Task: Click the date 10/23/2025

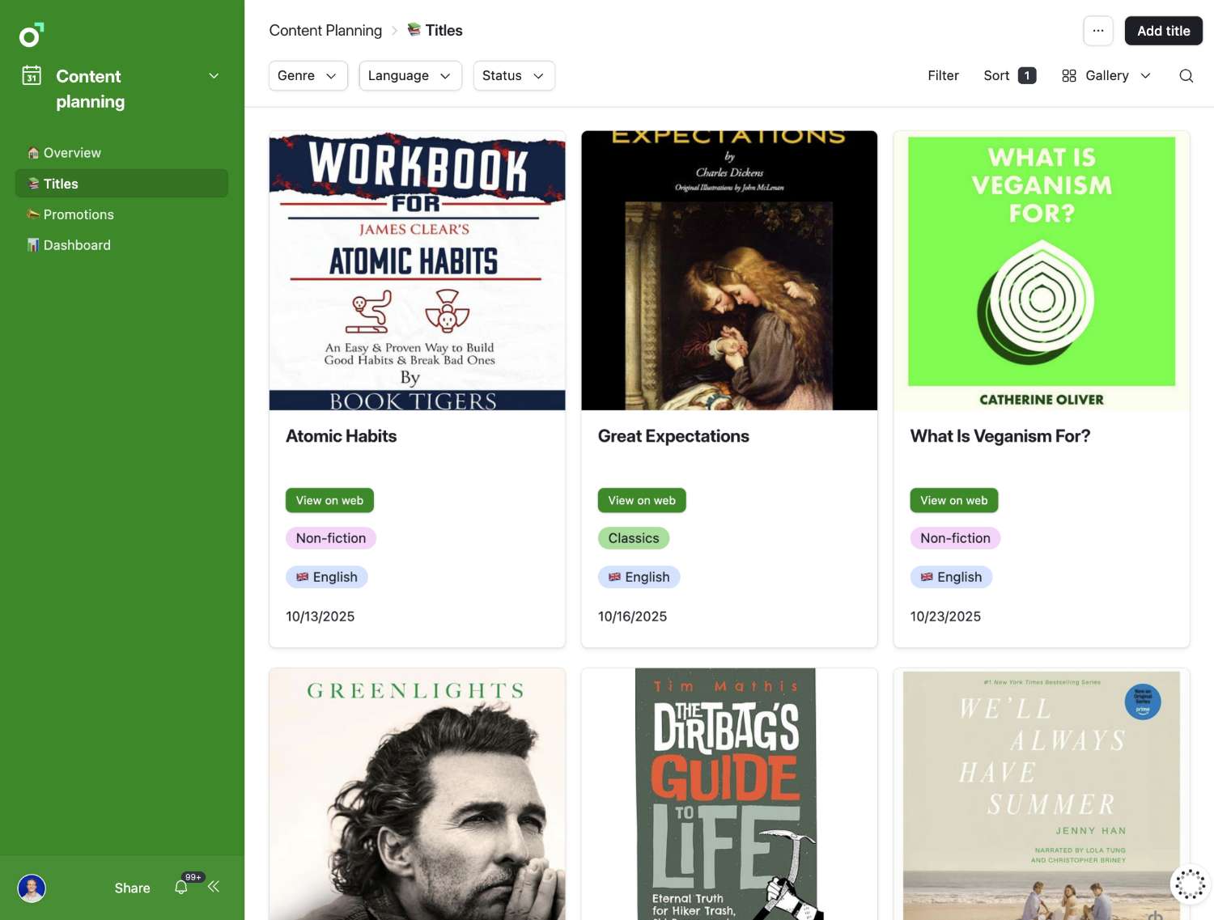Action: coord(945,617)
